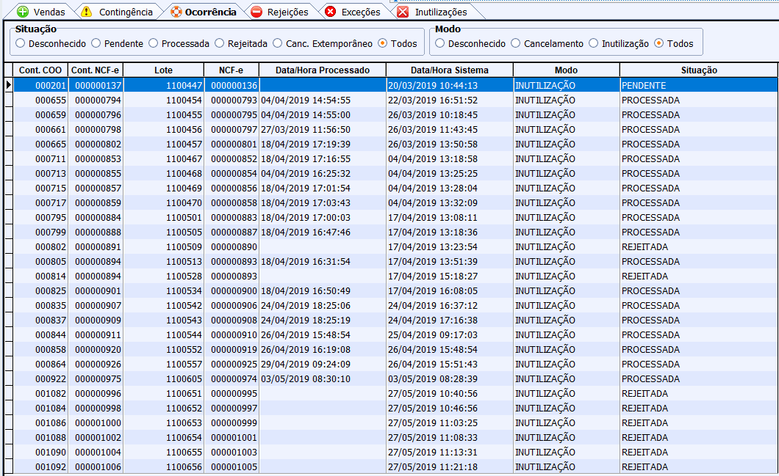Click INUTILIZAÇÃO mode in row 000864
The width and height of the screenshot is (779, 476).
[x=567, y=365]
